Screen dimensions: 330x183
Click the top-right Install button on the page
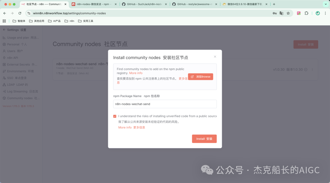(306, 44)
